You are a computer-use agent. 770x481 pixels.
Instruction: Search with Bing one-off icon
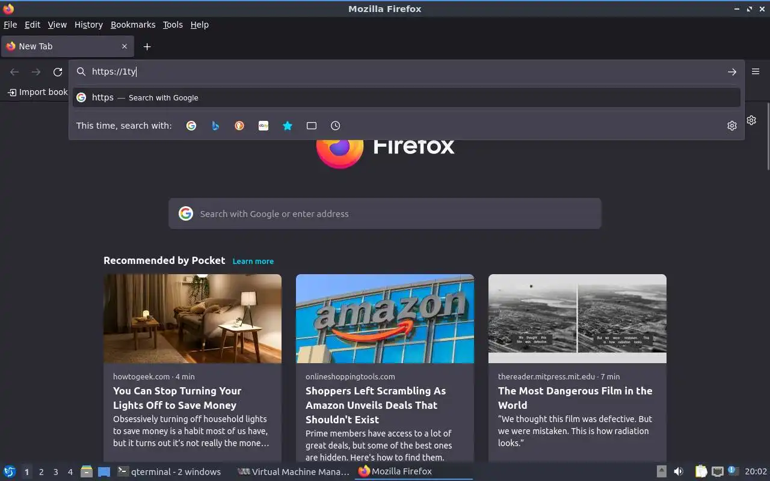215,126
